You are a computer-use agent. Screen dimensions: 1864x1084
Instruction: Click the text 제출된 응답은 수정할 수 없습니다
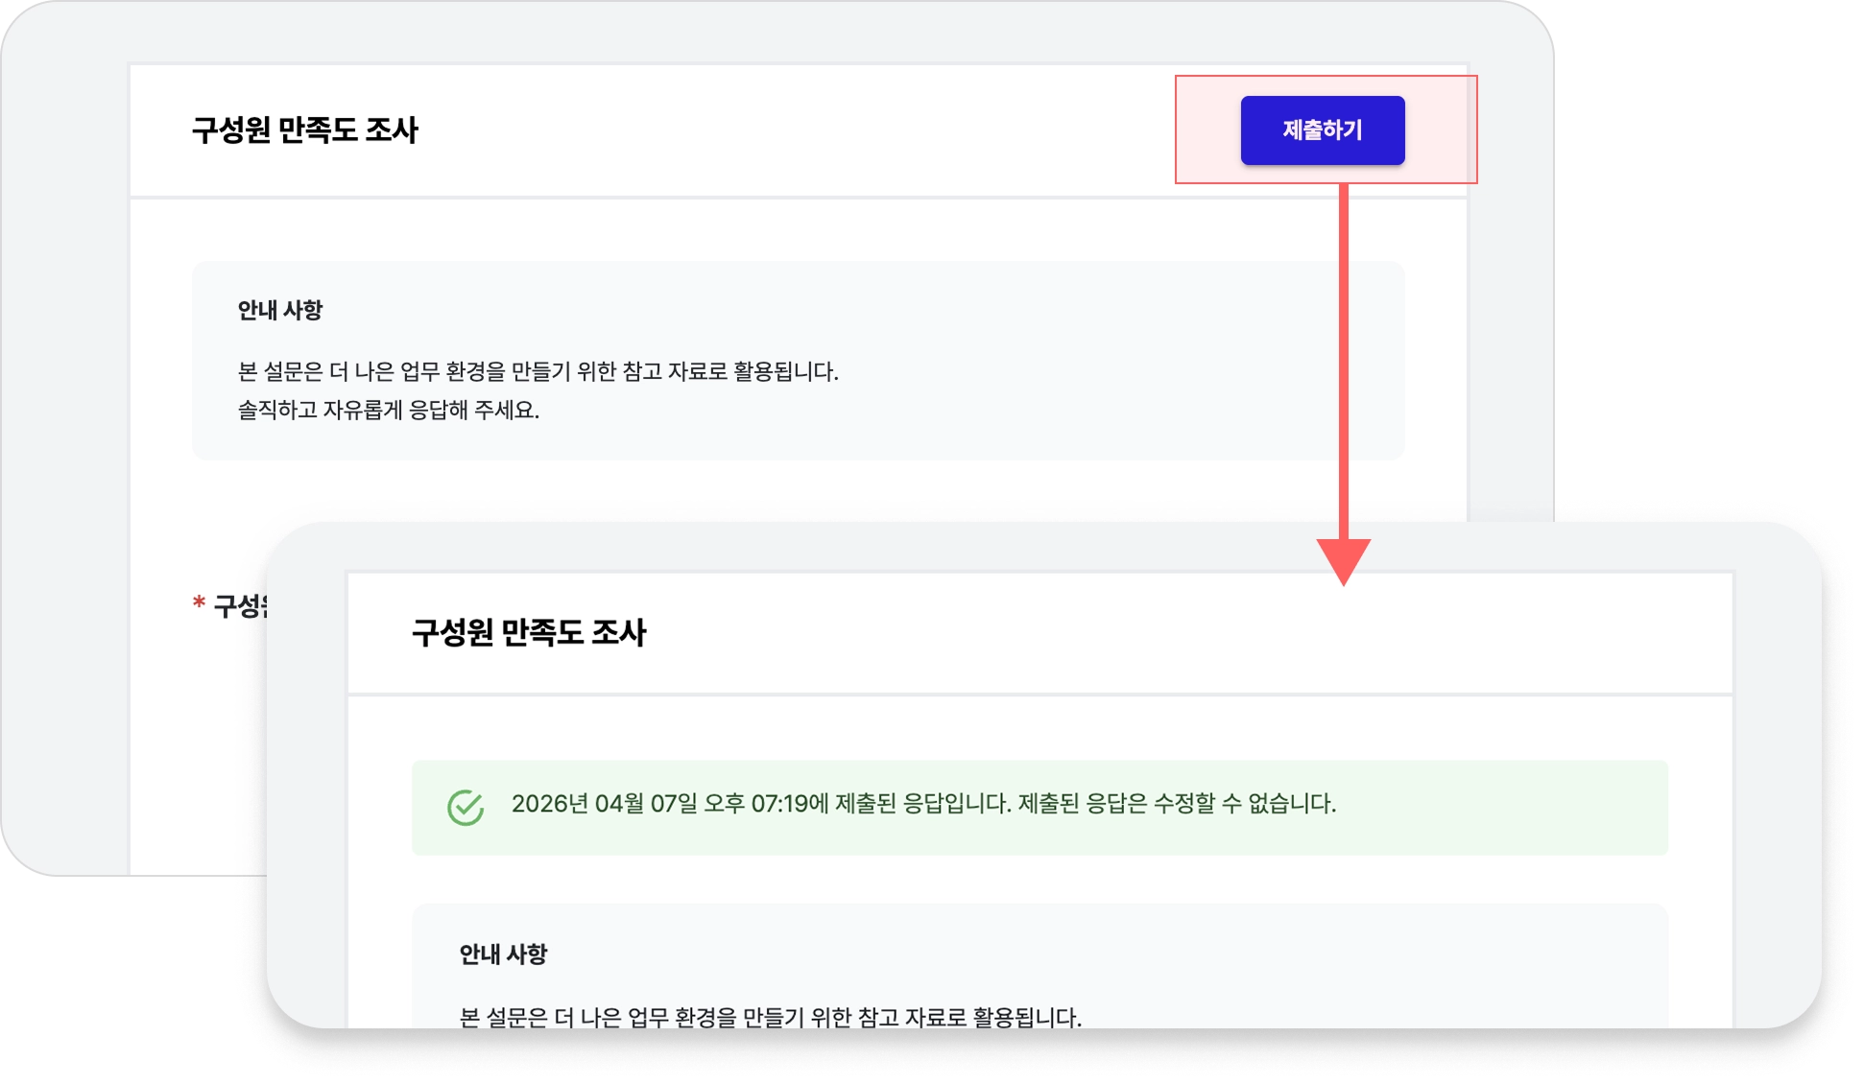point(1176,804)
